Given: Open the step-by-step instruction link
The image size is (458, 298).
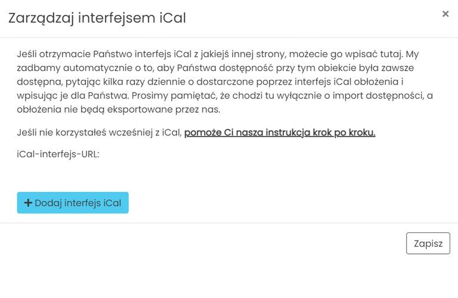Looking at the screenshot, I should pyautogui.click(x=280, y=132).
